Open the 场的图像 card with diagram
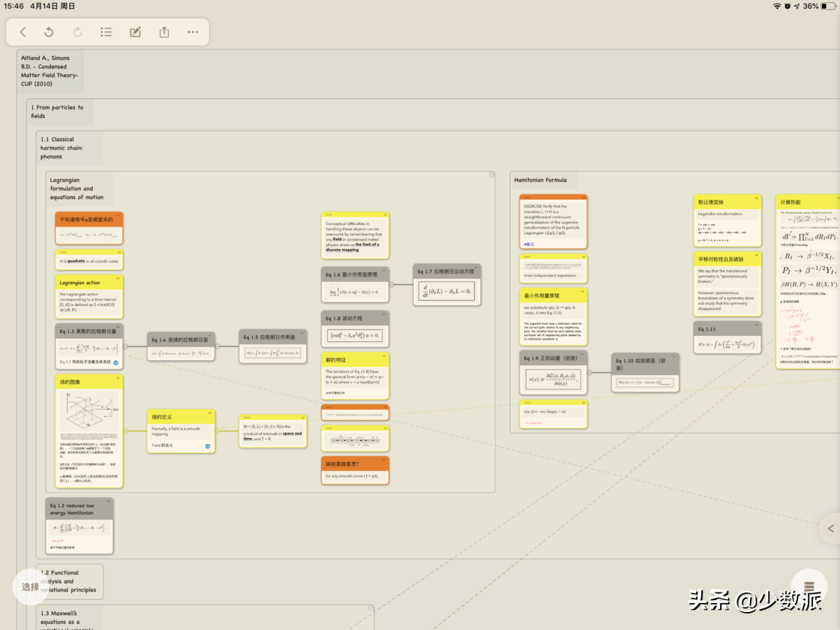This screenshot has height=630, width=840. coord(89,431)
